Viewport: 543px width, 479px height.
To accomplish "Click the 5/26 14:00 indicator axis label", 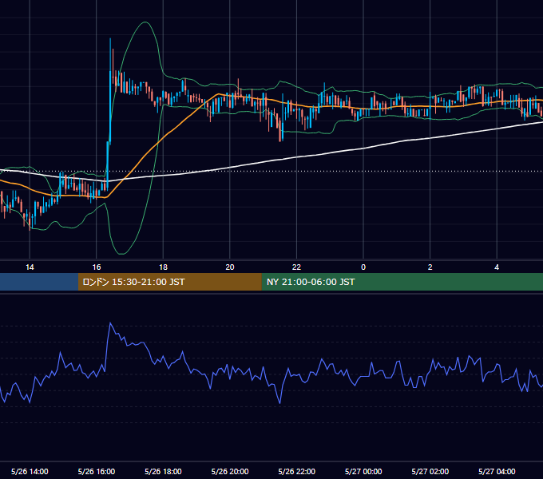I will click(30, 471).
